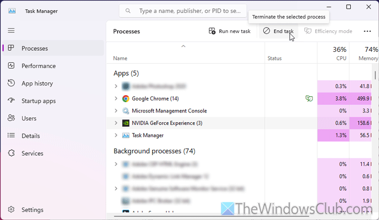The width and height of the screenshot is (379, 220).
Task: Expand the Task Manager process row
Action: pos(116,135)
